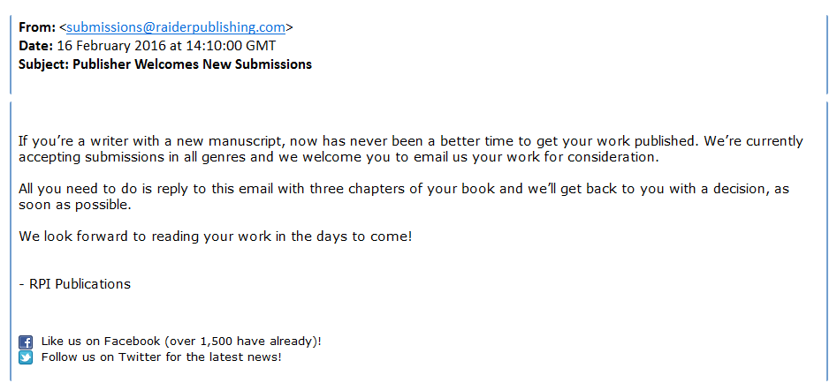The height and width of the screenshot is (383, 837).
Task: Click the line starting 'If you're a writer'
Action: 411,140
